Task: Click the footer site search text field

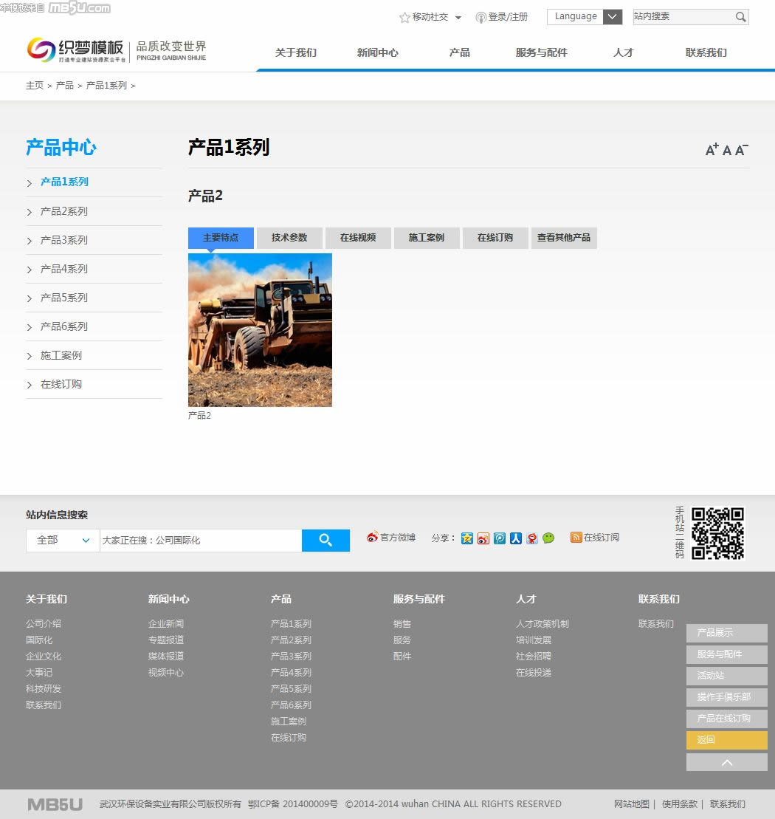Action: pyautogui.click(x=200, y=541)
